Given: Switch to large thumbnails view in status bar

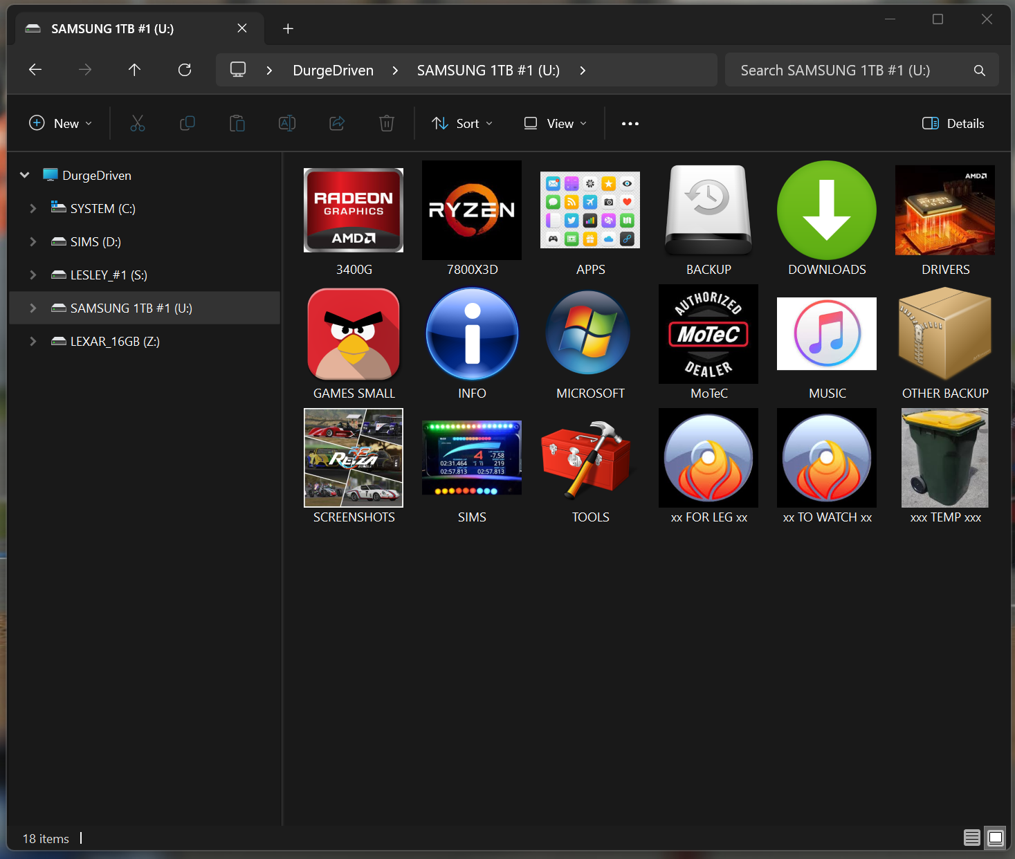Looking at the screenshot, I should click(996, 838).
